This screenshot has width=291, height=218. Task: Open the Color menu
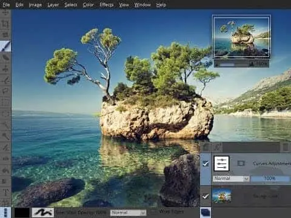[88, 5]
